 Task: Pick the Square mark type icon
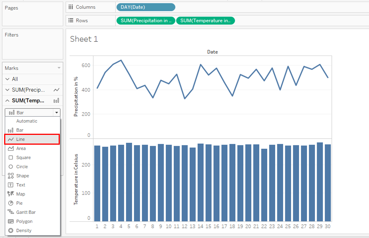[11, 158]
